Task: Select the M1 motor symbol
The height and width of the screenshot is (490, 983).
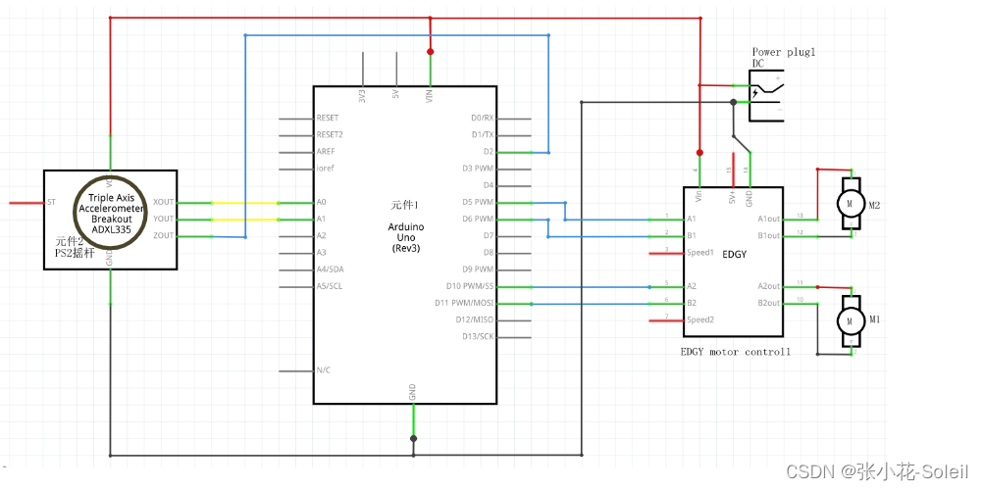Action: (851, 320)
